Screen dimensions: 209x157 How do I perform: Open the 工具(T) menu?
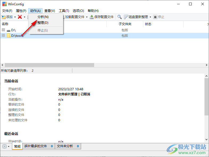[x=64, y=11]
